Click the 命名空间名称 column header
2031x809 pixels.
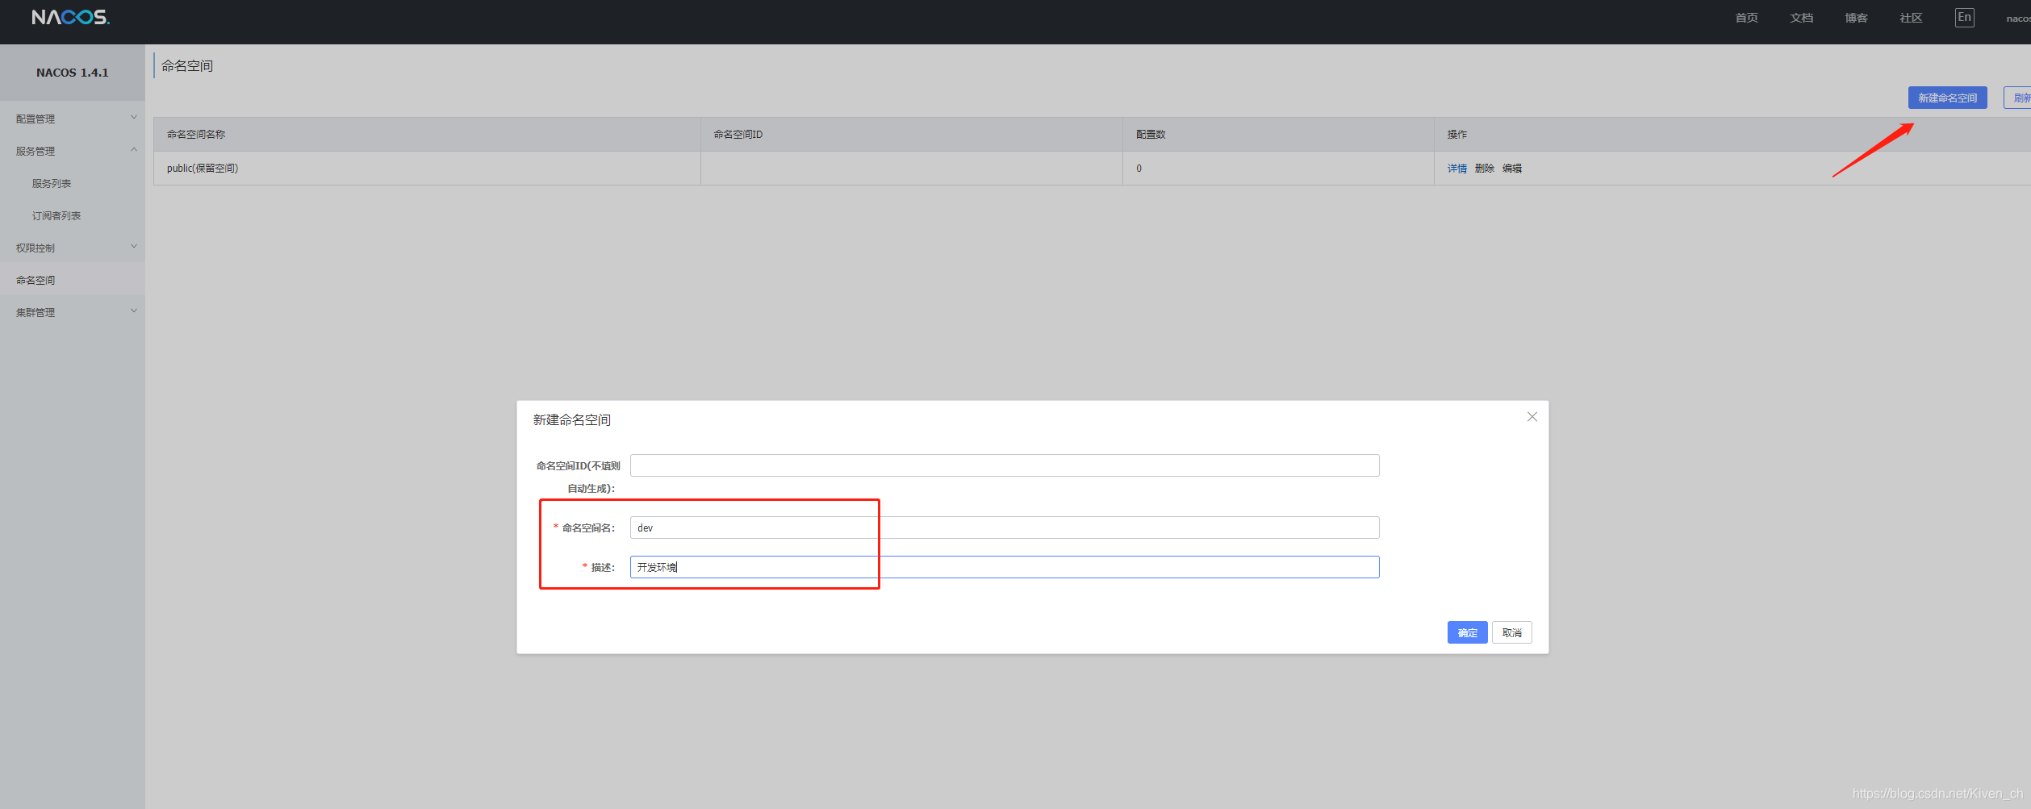(x=427, y=135)
